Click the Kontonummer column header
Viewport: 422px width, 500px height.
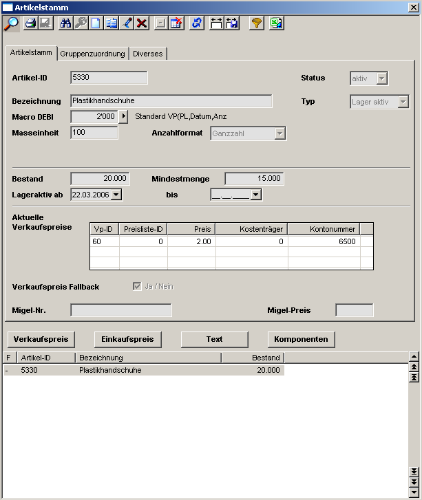tap(324, 229)
